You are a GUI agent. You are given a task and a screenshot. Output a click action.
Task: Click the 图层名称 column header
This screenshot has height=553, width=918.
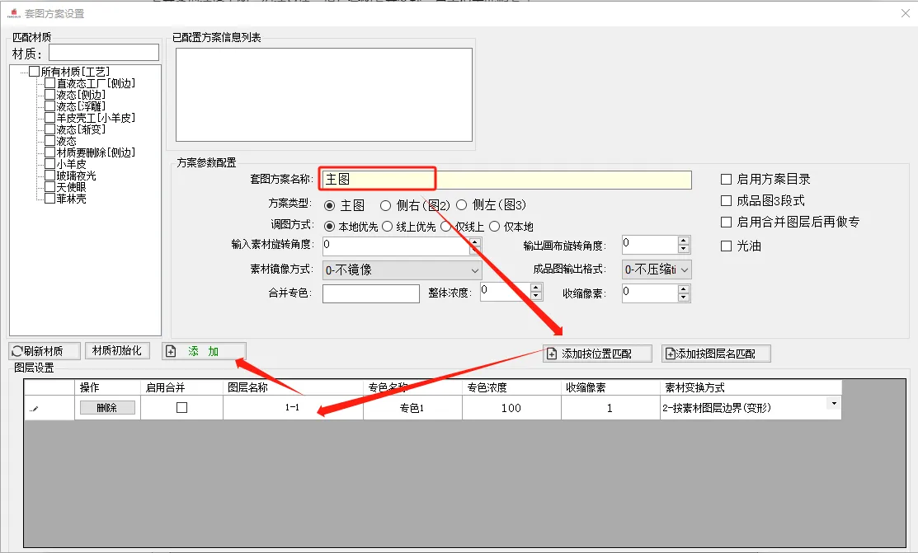293,387
